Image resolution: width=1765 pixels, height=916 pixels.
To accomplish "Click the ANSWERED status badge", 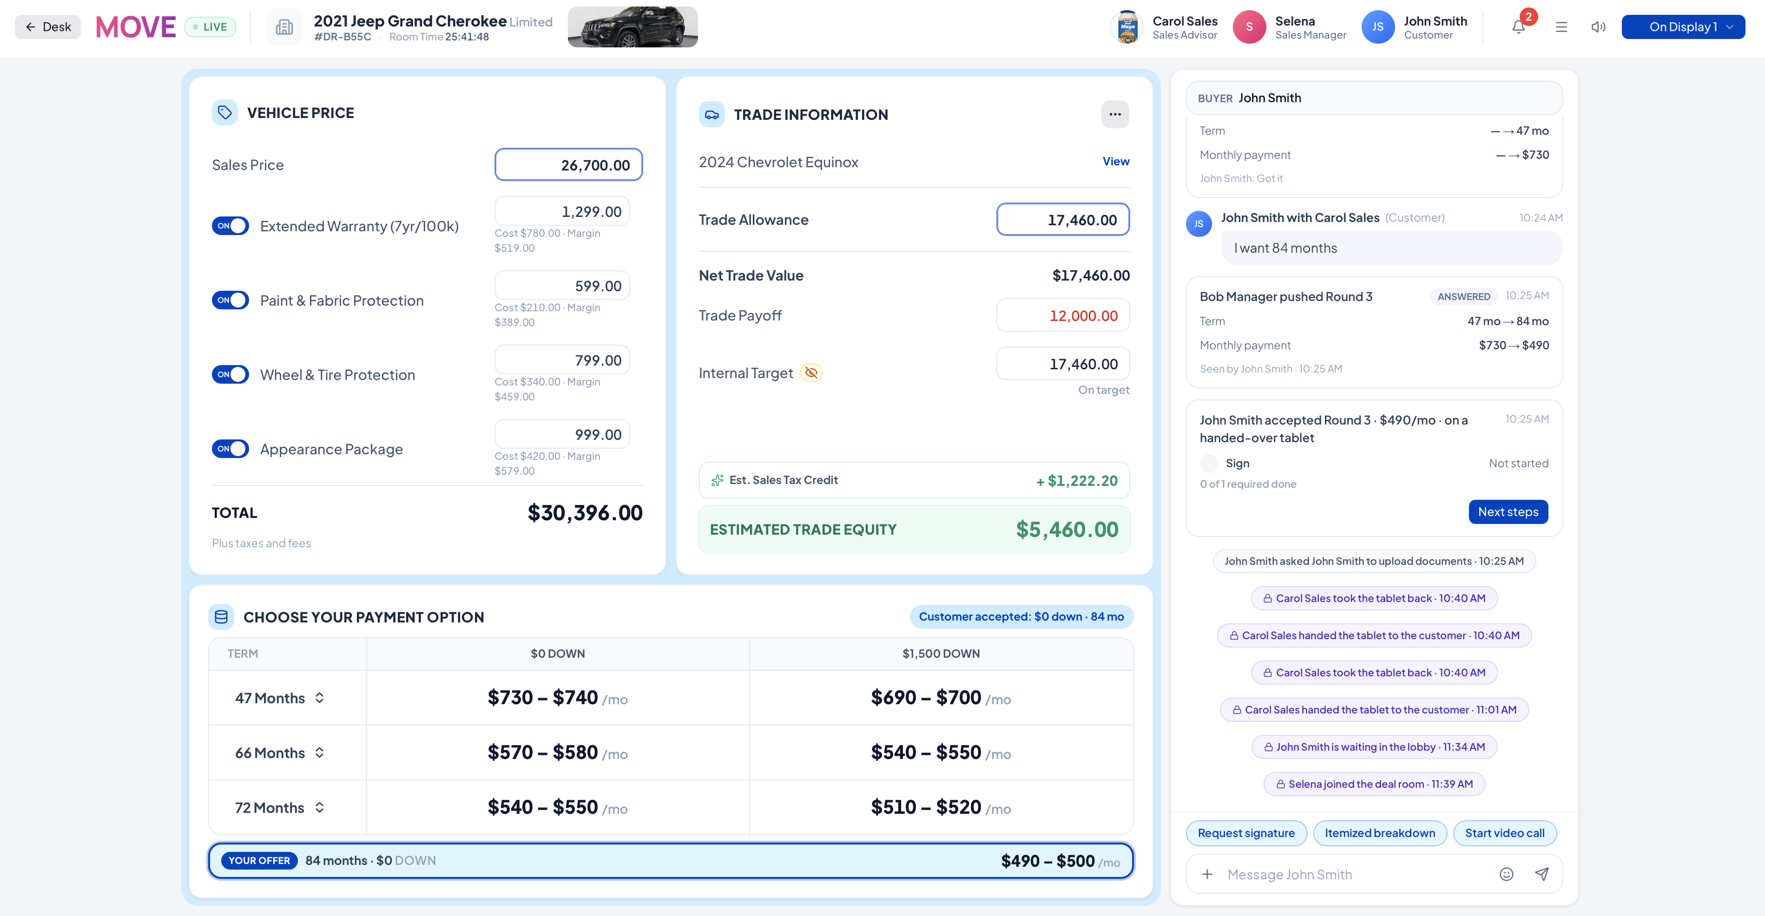I will pos(1463,296).
